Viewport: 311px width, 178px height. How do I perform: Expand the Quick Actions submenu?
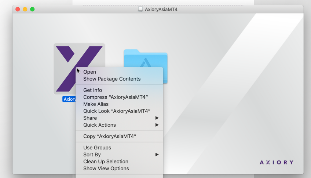[120, 125]
